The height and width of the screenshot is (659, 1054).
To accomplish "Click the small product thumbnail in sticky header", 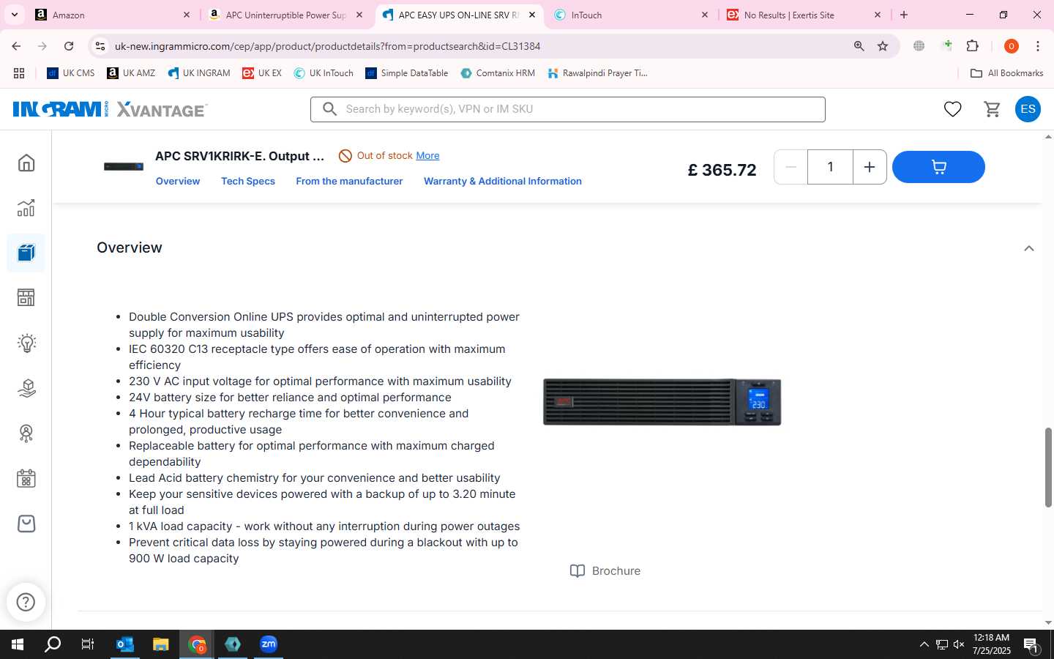I will (x=123, y=167).
